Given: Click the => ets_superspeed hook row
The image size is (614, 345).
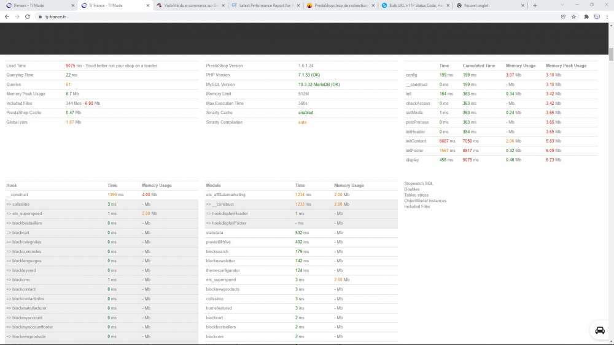Looking at the screenshot, I should pyautogui.click(x=101, y=214).
